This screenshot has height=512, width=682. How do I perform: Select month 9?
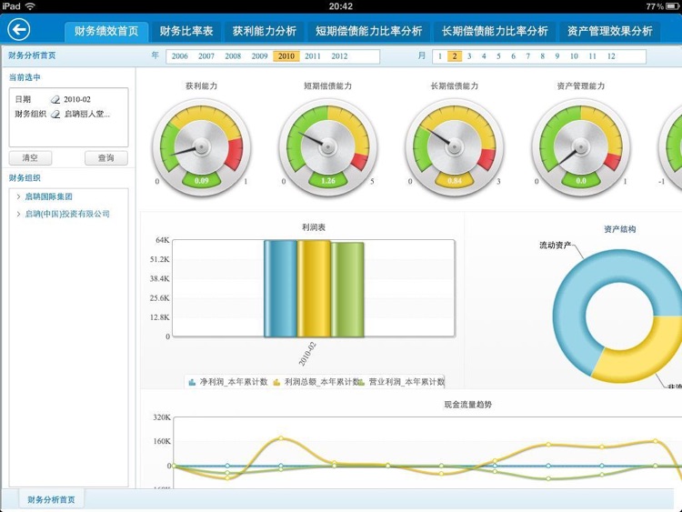[557, 56]
